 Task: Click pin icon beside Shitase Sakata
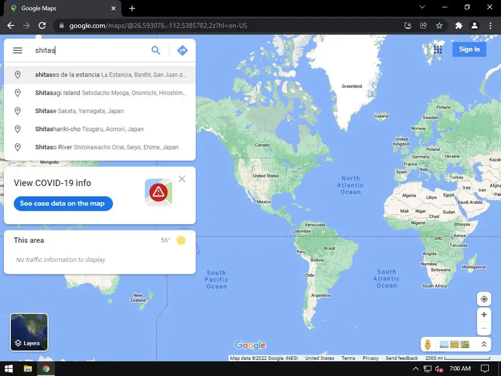[18, 111]
